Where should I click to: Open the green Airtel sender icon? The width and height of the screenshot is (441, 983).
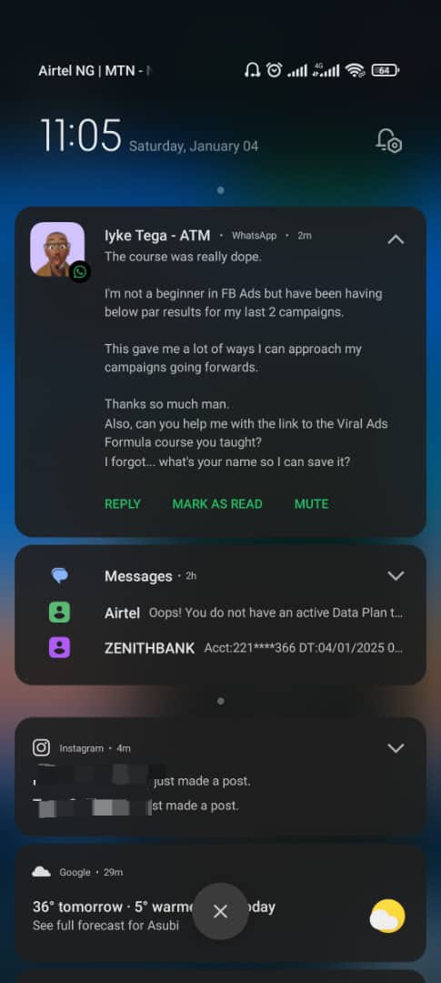59,613
